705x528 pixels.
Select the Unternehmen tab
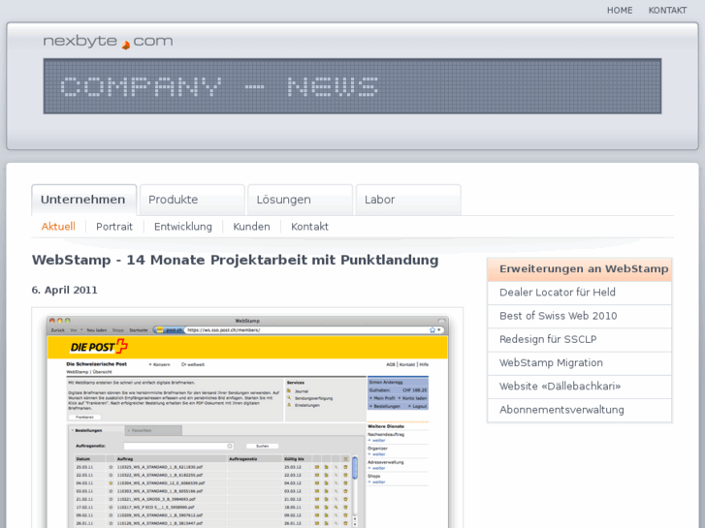tap(83, 200)
